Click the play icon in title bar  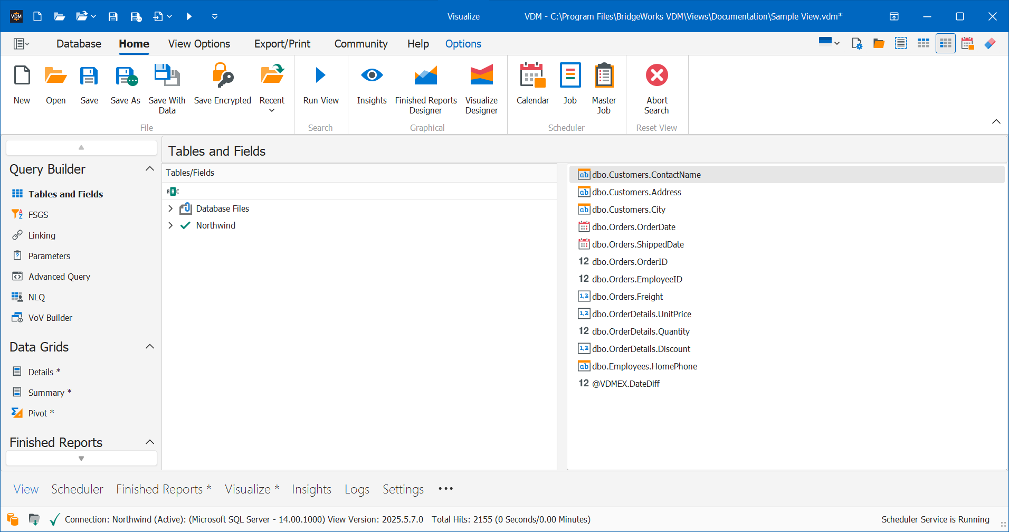[189, 16]
